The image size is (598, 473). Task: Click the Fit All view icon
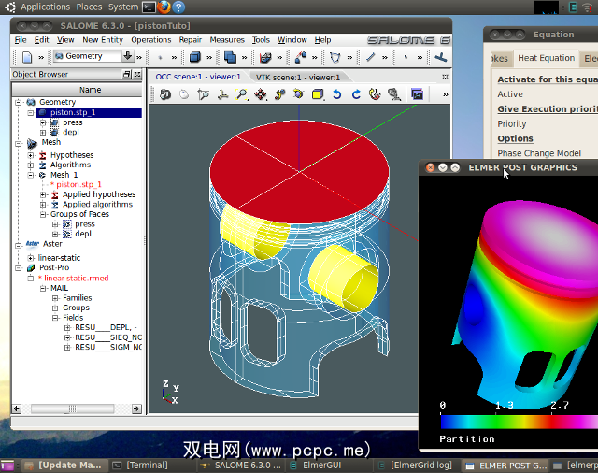pyautogui.click(x=242, y=94)
